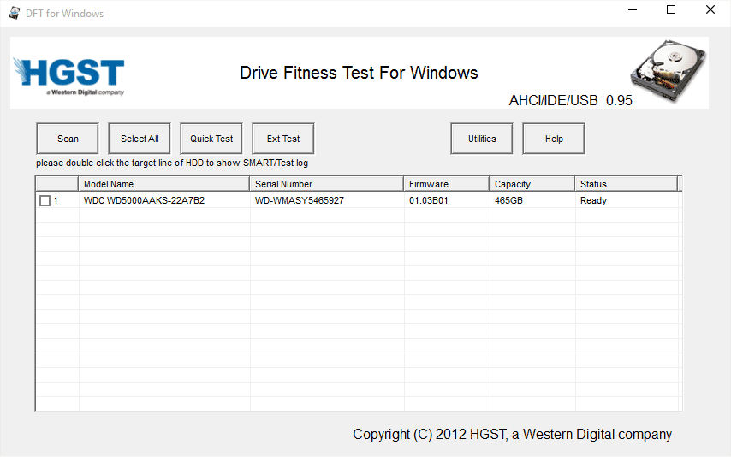Click the DFT app icon in title bar
This screenshot has height=457, width=731.
[14, 13]
